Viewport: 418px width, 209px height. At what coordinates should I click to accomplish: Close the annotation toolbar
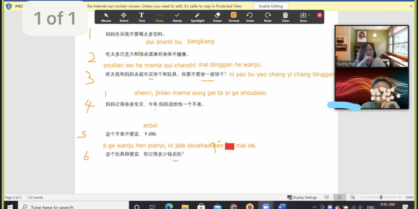click(319, 15)
